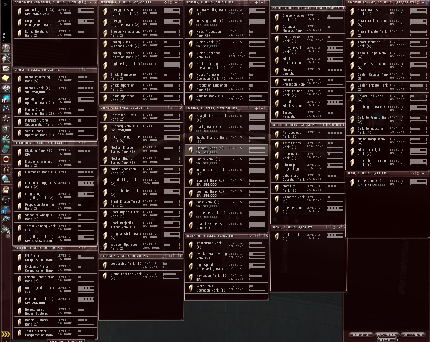Open the mail envelope icon
This screenshot has width=430, height=342.
coord(6,68)
